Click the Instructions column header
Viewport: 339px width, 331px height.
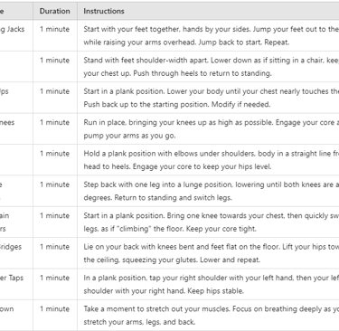208,11
